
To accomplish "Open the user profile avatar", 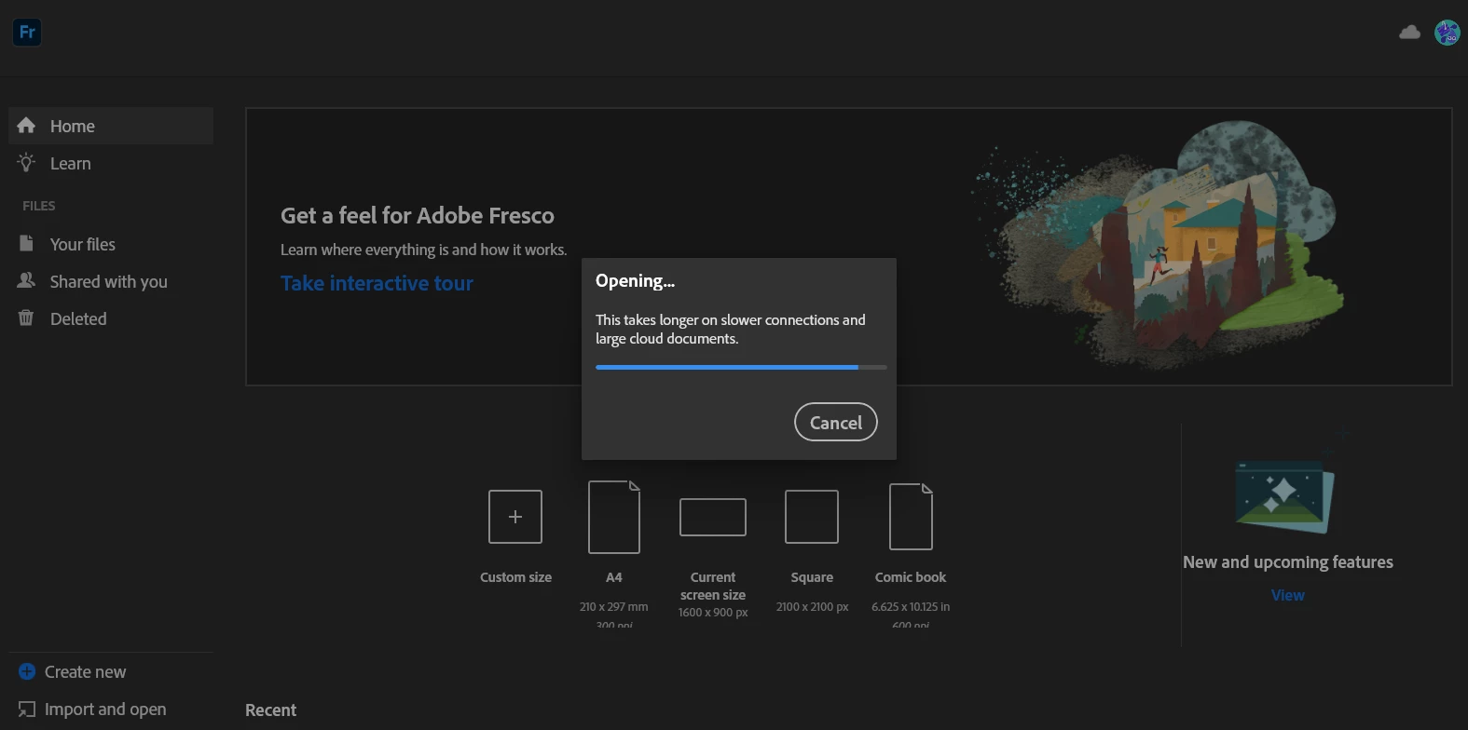I will (x=1447, y=33).
